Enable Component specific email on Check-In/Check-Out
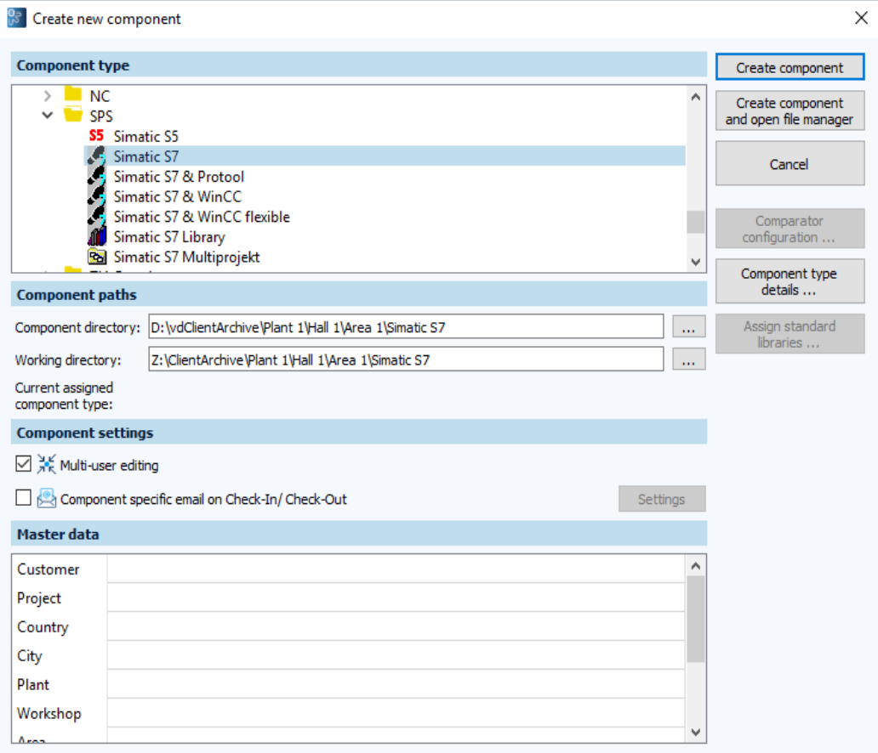The width and height of the screenshot is (878, 753). (22, 499)
